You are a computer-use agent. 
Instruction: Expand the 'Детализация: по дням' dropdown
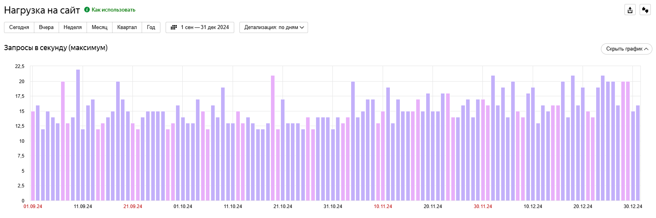pos(274,27)
